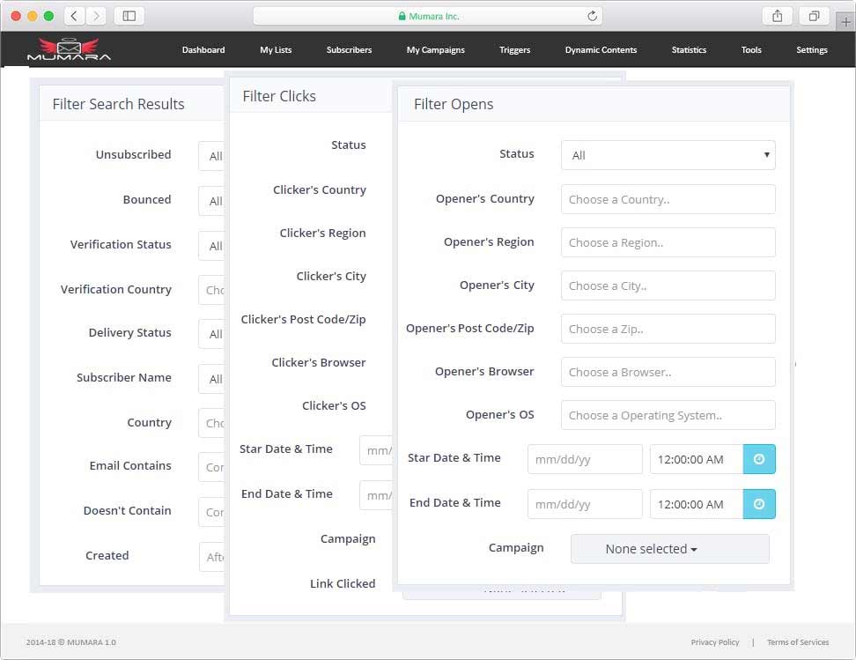Open the Privacy Policy link
Viewport: 856px width, 660px height.
click(715, 642)
